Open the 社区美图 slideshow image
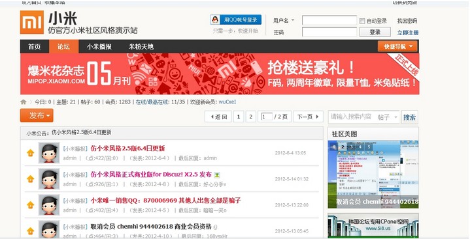Viewport: 470px width, 239px height. [373, 175]
